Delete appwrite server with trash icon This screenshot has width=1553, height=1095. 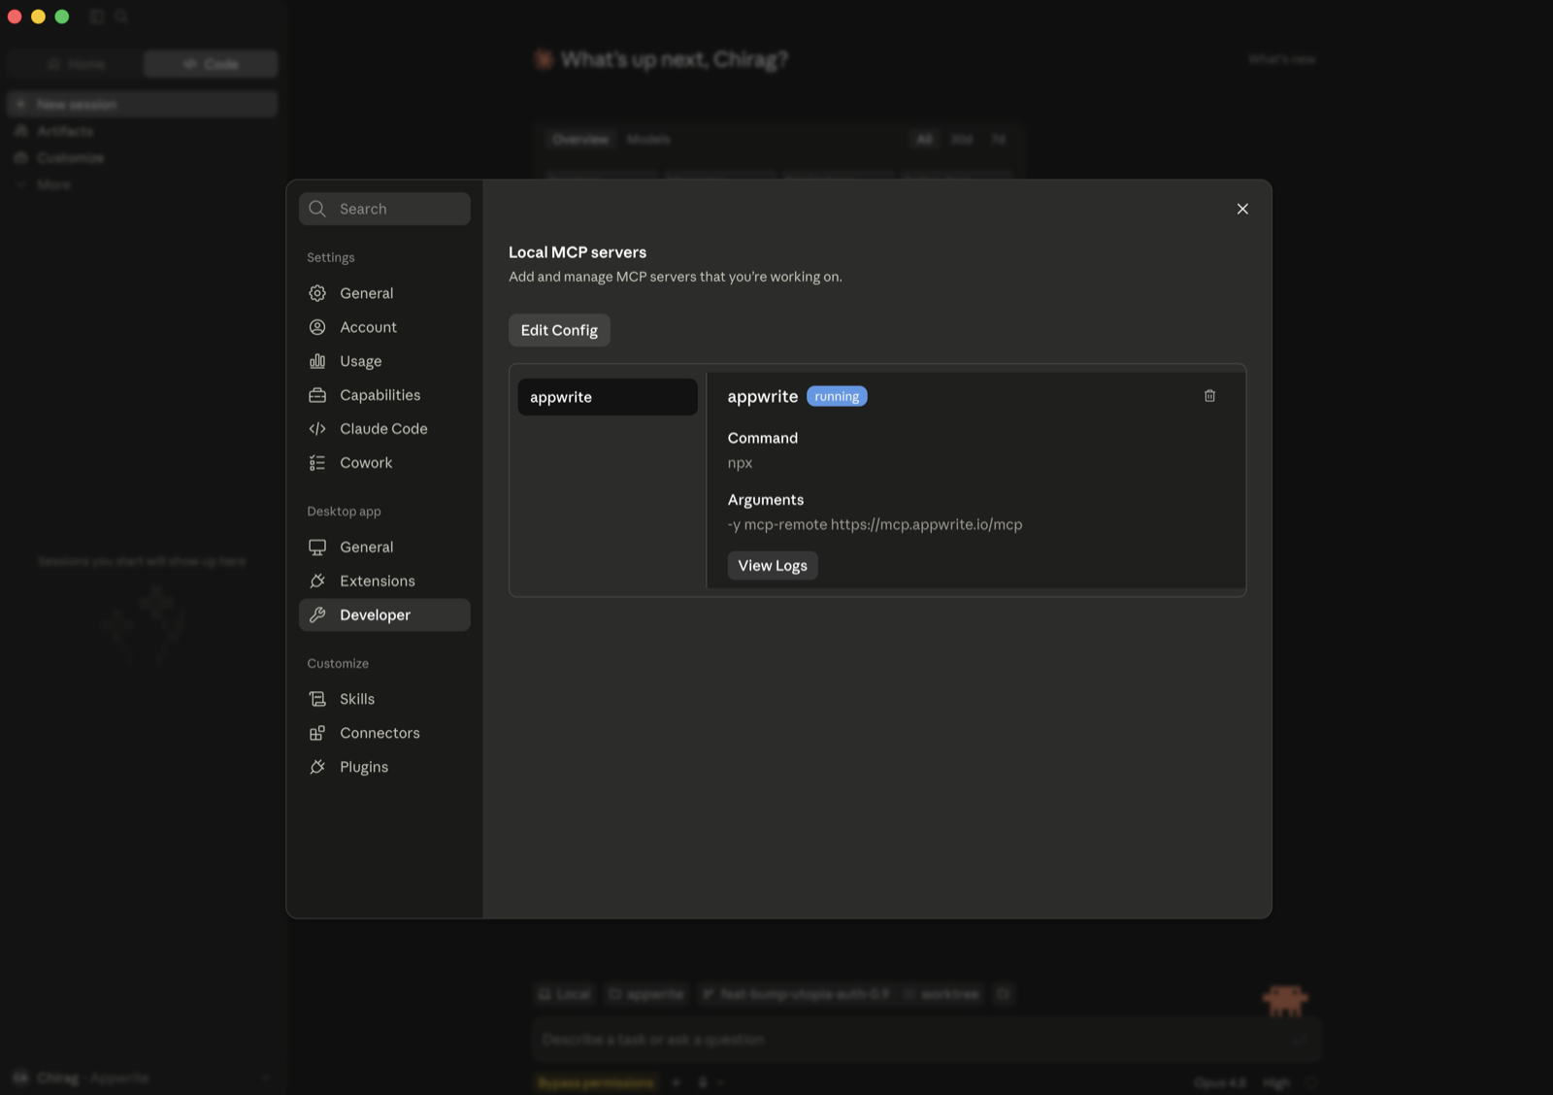click(1209, 396)
